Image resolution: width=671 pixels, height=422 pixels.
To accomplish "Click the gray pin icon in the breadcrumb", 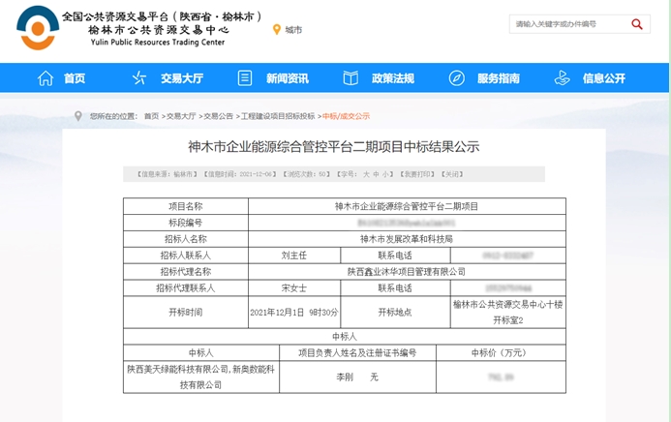I will tap(78, 116).
